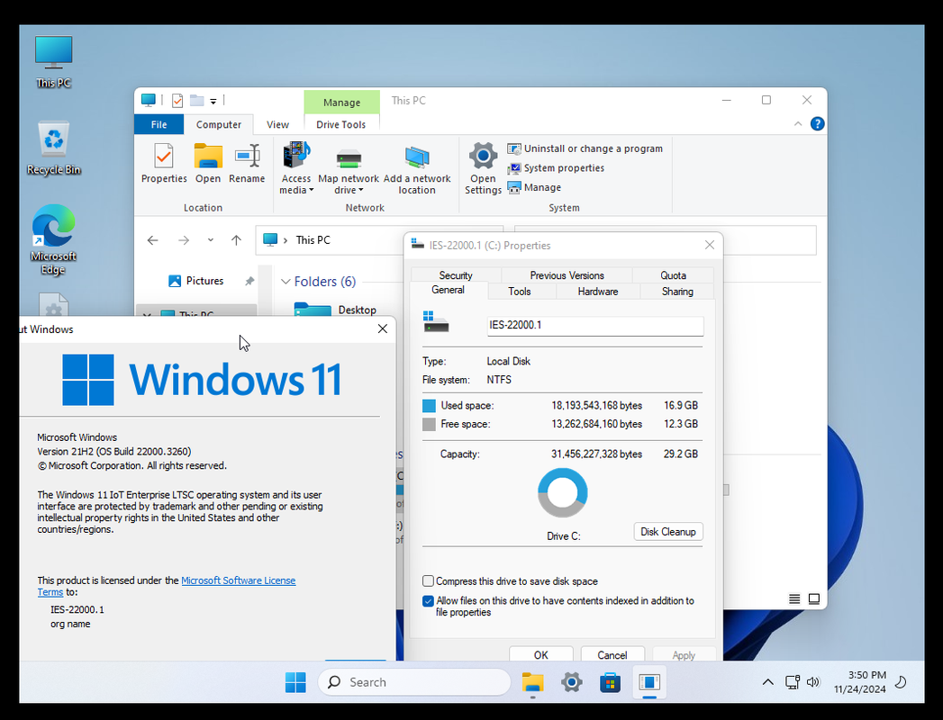Click quick access new folder icon
This screenshot has width=943, height=720.
click(196, 101)
